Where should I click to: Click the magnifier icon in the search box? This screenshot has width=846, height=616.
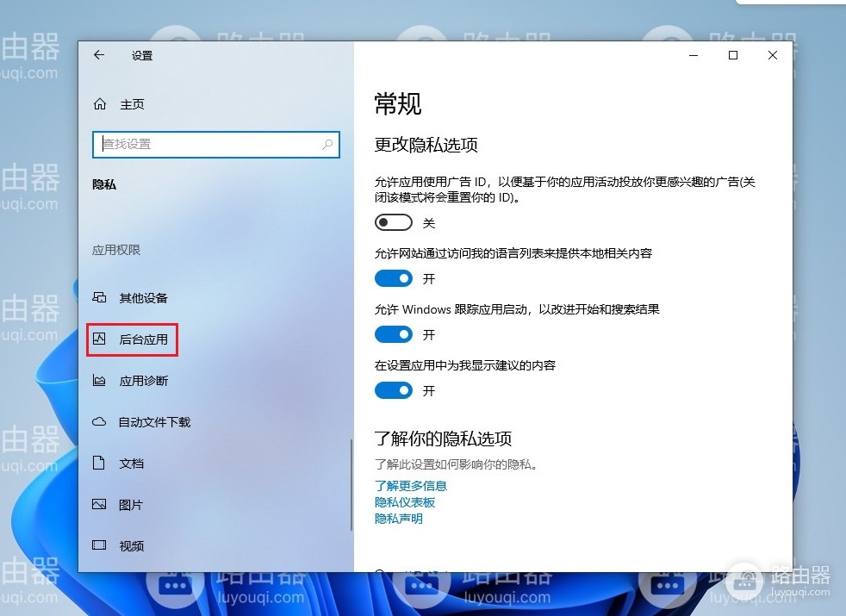click(x=327, y=144)
